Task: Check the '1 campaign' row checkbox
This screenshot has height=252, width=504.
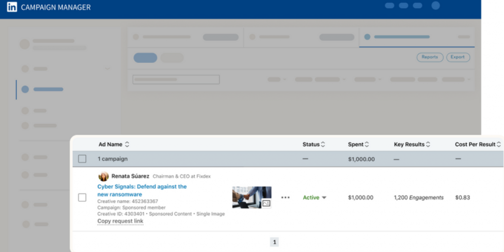Action: coord(82,159)
